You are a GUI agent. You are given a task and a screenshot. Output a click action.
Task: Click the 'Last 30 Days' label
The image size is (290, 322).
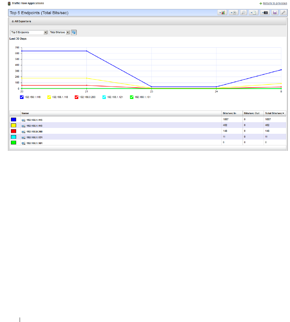pos(18,39)
